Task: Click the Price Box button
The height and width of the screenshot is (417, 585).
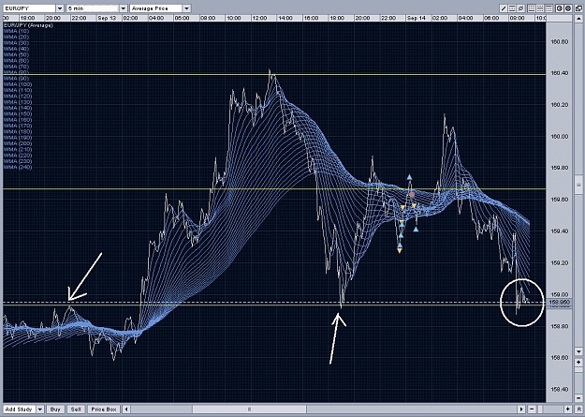Action: coord(104,410)
